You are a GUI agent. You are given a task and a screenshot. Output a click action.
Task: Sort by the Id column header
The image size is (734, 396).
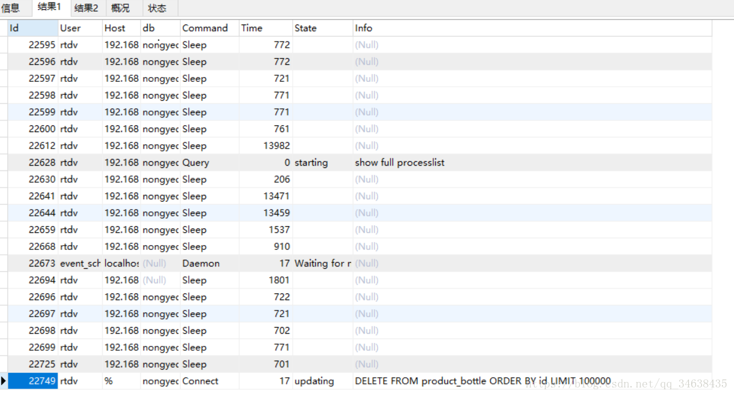(33, 28)
